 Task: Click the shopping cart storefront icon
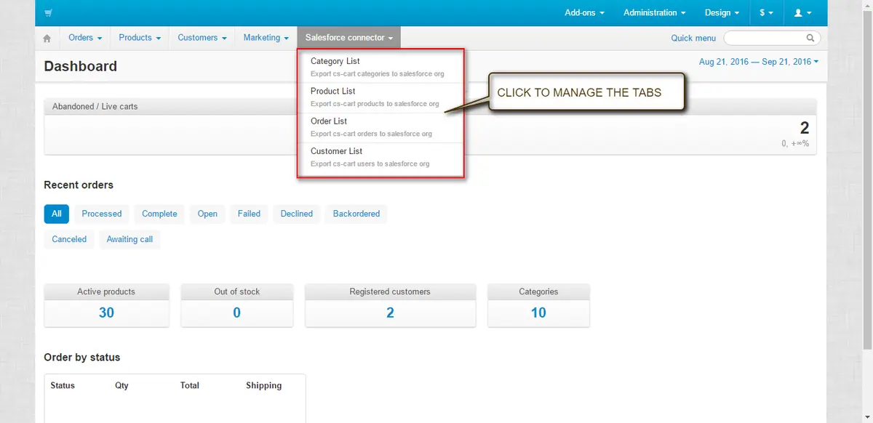tap(48, 13)
